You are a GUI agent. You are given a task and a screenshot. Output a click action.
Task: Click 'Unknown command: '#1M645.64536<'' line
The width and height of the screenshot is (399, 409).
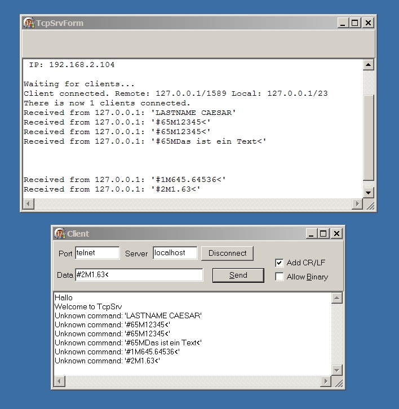click(x=117, y=352)
